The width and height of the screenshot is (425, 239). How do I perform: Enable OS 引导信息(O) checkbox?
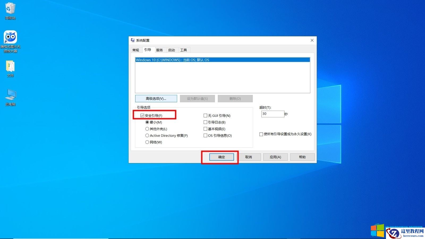(205, 135)
